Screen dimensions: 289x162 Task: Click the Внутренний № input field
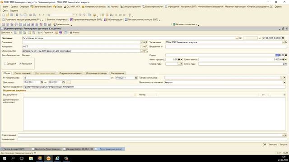point(226,47)
